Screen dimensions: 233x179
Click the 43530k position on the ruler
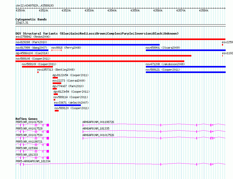(89, 10)
